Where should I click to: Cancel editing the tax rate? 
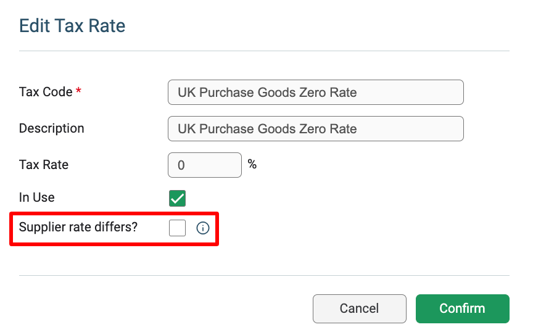point(359,308)
